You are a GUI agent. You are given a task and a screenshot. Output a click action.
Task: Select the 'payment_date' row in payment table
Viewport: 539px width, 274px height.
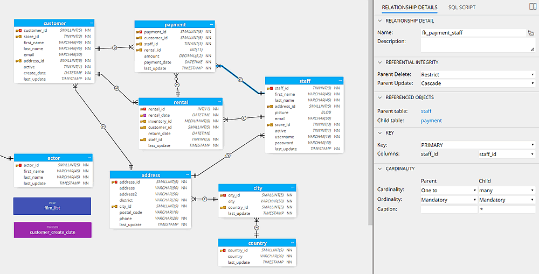(x=175, y=62)
